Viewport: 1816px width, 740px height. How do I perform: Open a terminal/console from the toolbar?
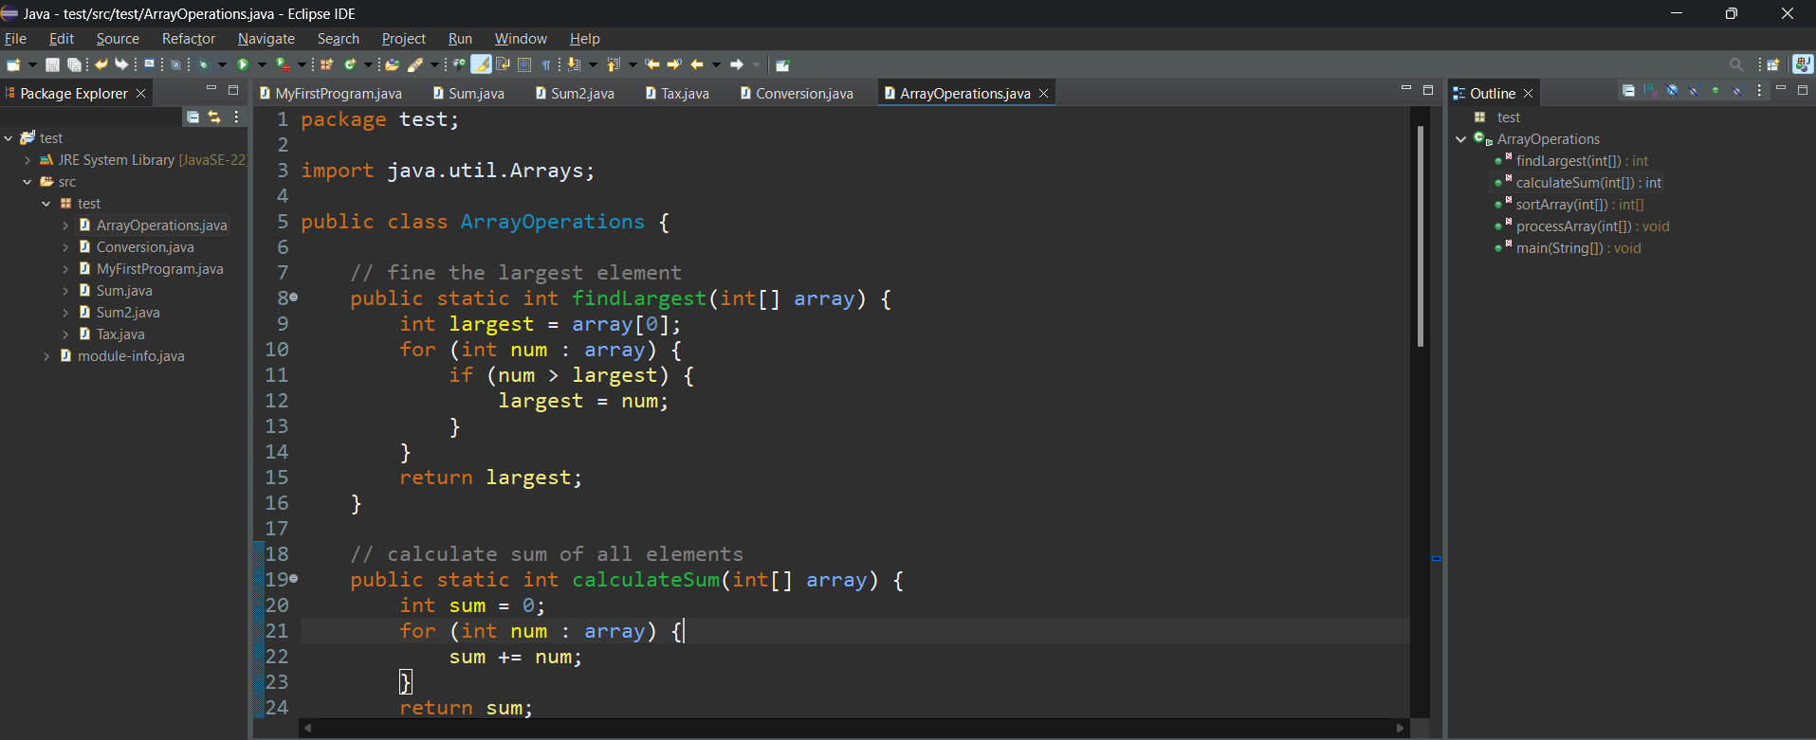click(x=149, y=63)
